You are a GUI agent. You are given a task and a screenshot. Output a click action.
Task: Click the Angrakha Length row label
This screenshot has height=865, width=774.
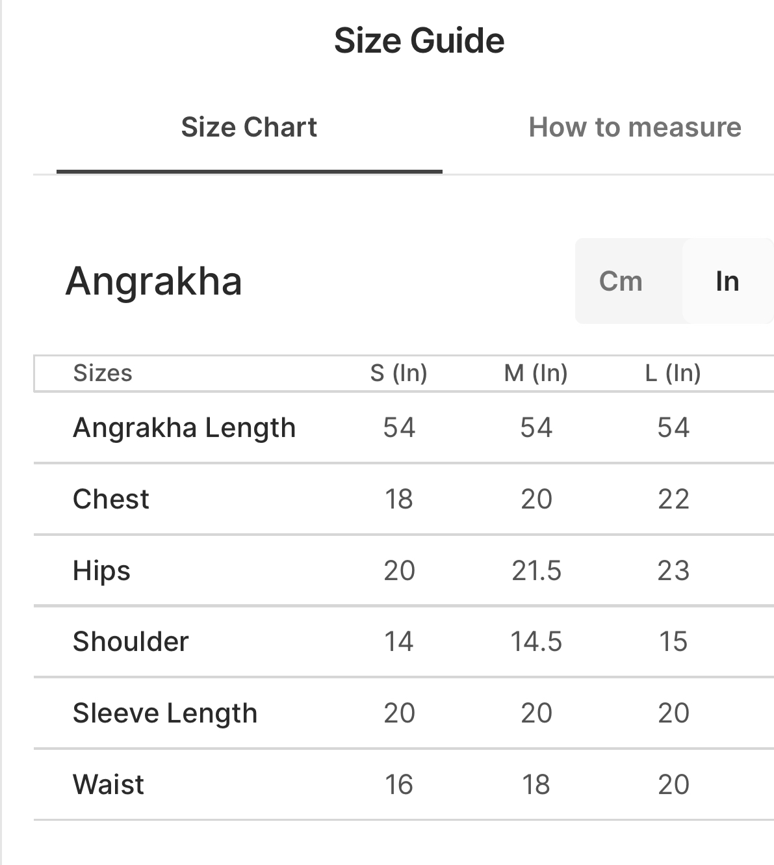pyautogui.click(x=184, y=428)
